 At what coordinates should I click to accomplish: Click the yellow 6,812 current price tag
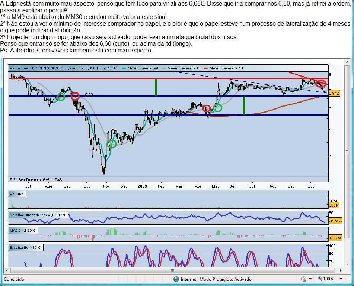point(334,93)
